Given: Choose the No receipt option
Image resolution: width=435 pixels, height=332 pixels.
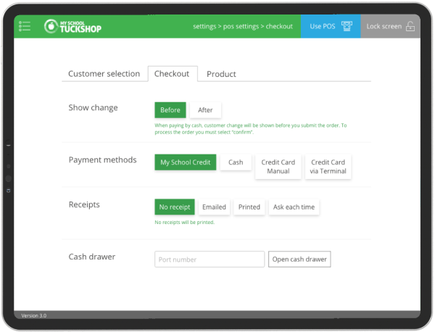Looking at the screenshot, I should (175, 207).
